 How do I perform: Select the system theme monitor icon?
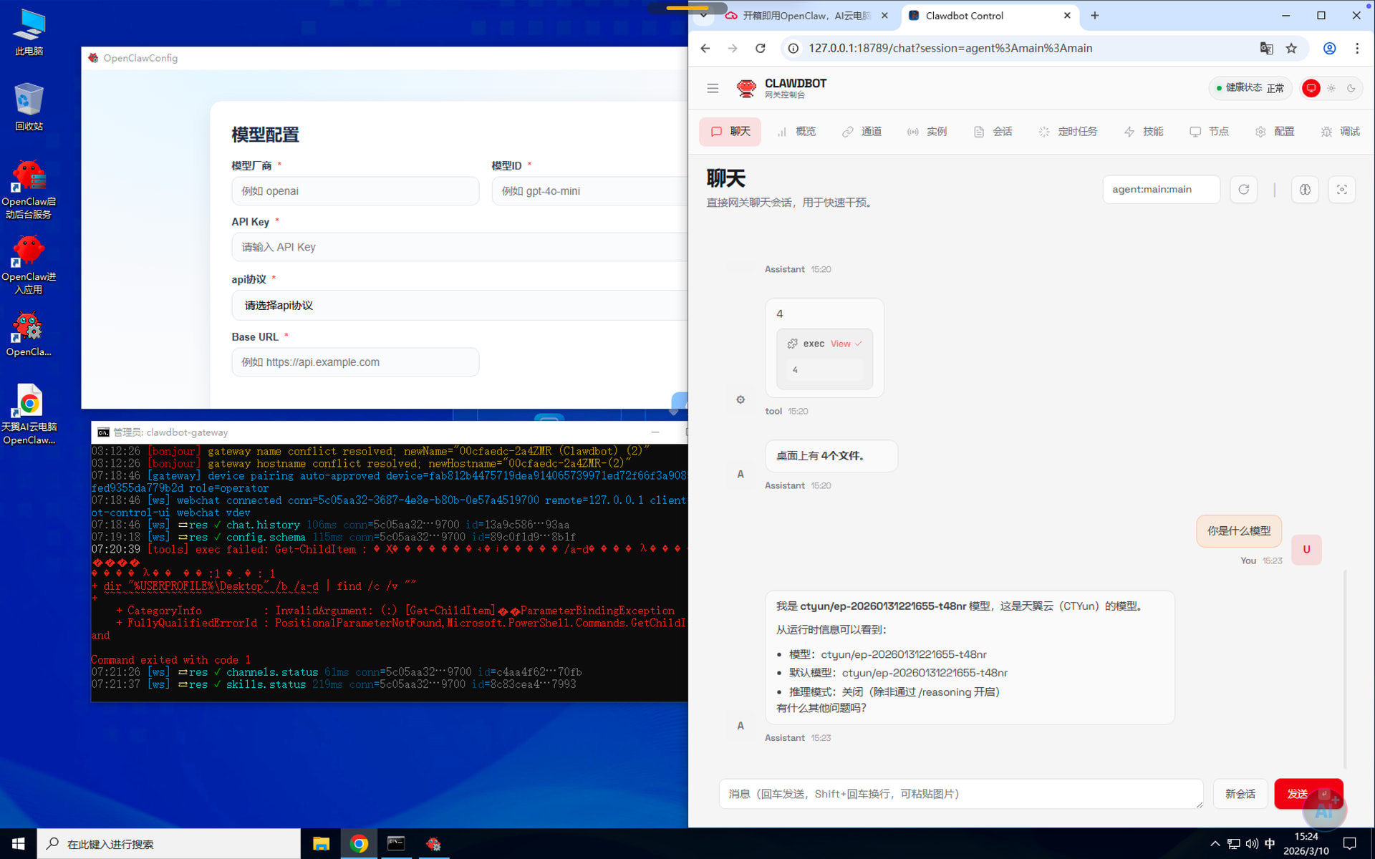pyautogui.click(x=1311, y=88)
